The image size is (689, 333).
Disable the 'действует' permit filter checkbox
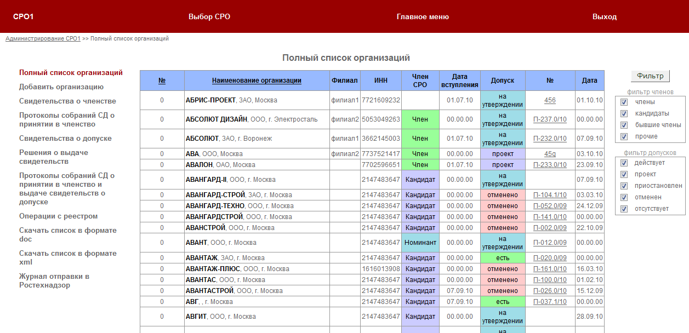click(x=624, y=163)
